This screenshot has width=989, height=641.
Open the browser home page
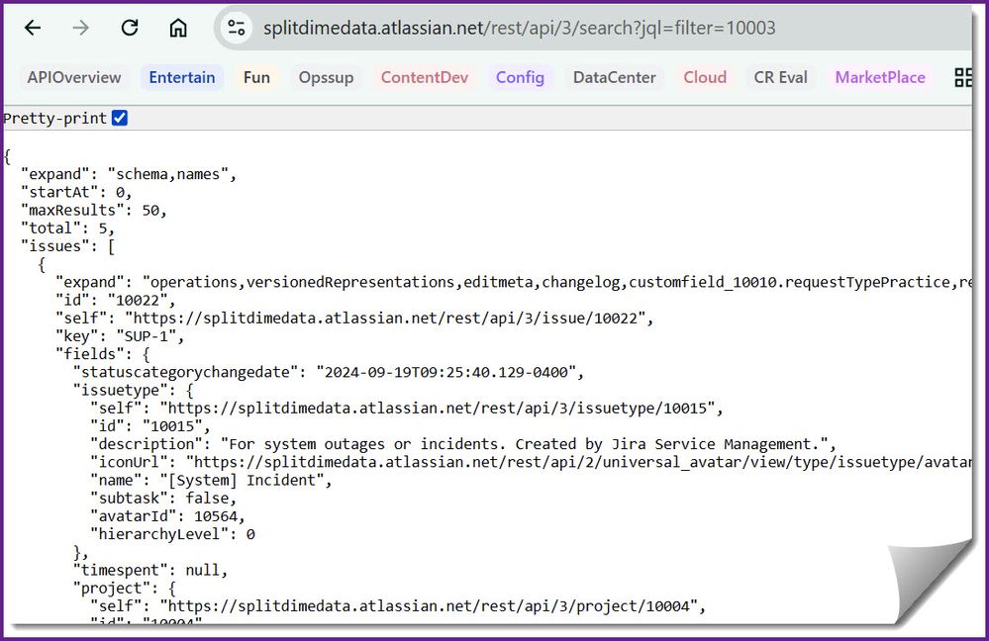(178, 28)
